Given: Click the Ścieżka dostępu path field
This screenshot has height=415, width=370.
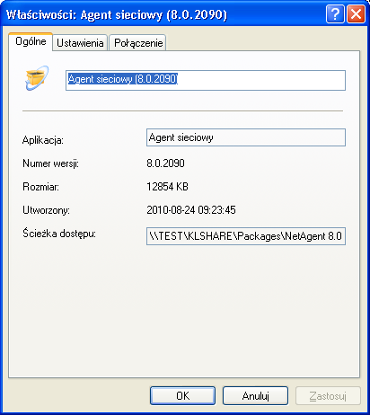Looking at the screenshot, I should pos(246,236).
